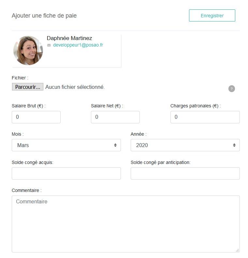
Task: Click the gray question mark help icon
Action: tap(231, 89)
